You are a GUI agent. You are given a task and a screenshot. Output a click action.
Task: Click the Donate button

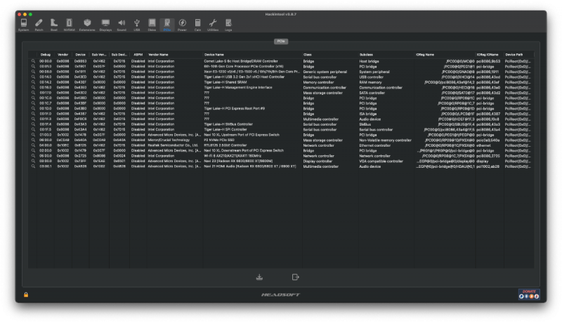pyautogui.click(x=529, y=294)
